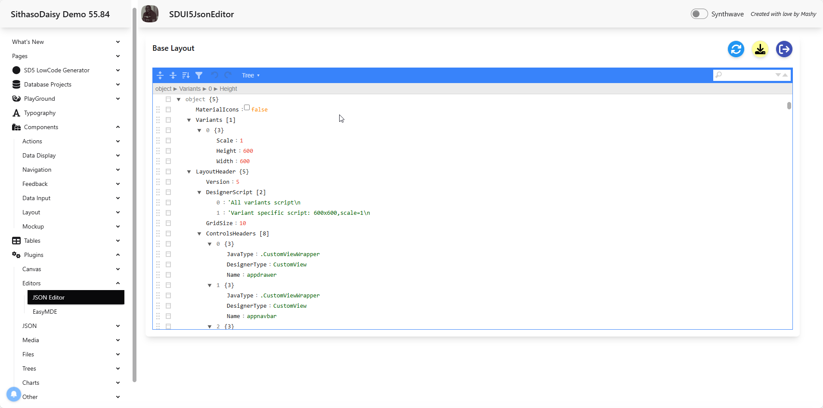Expand all fields in JSON editor
The width and height of the screenshot is (823, 408).
click(160, 75)
